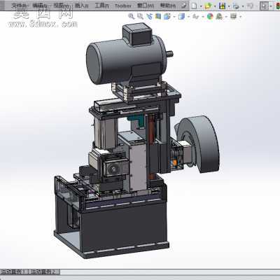The width and height of the screenshot is (280, 280).
Task: Open the 文件 (File) menu
Action: click(20, 6)
